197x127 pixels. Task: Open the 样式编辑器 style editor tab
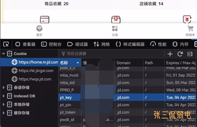tap(130, 44)
